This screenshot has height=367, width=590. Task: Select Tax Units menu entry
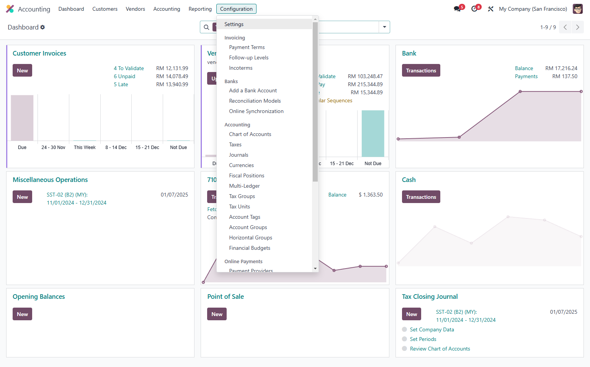265,206
